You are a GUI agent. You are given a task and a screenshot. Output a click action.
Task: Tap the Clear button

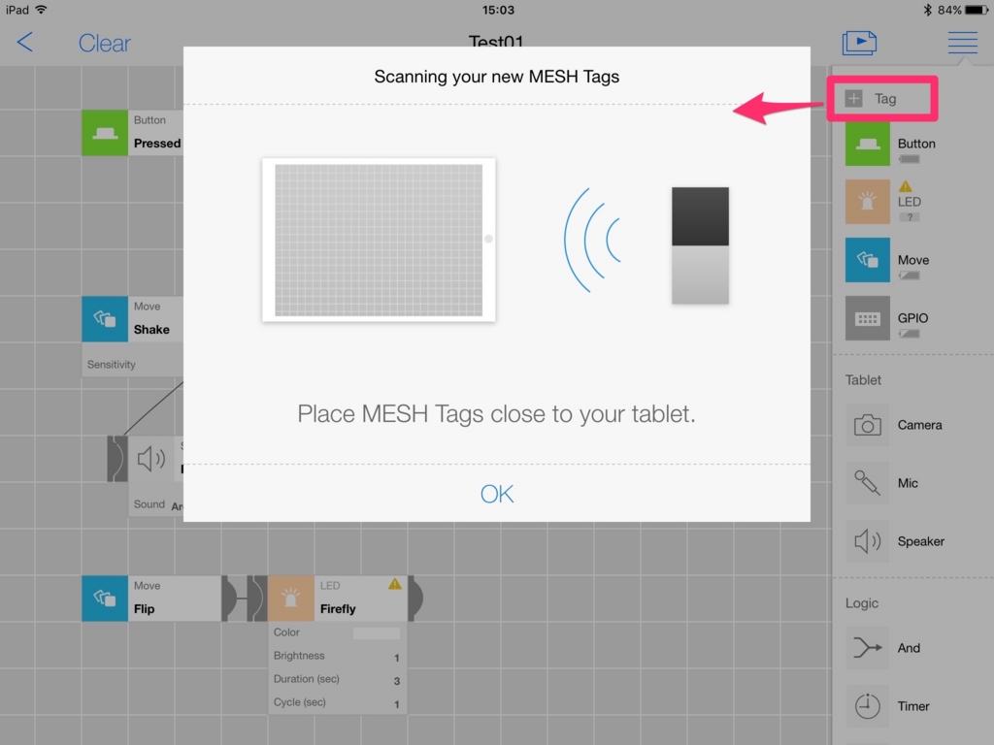(104, 43)
